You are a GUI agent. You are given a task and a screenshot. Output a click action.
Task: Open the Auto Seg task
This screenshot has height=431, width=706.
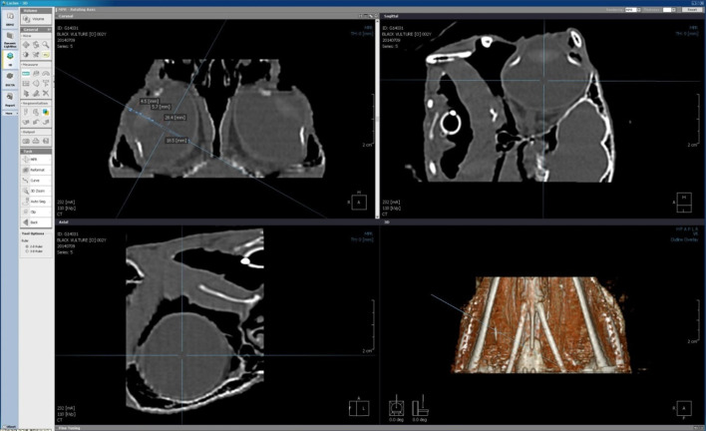[36, 202]
